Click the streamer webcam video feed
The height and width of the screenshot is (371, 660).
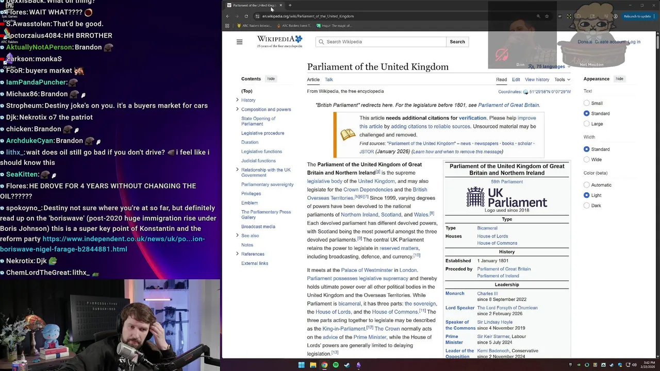point(110,325)
